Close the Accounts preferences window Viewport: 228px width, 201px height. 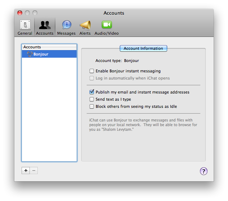(20, 13)
